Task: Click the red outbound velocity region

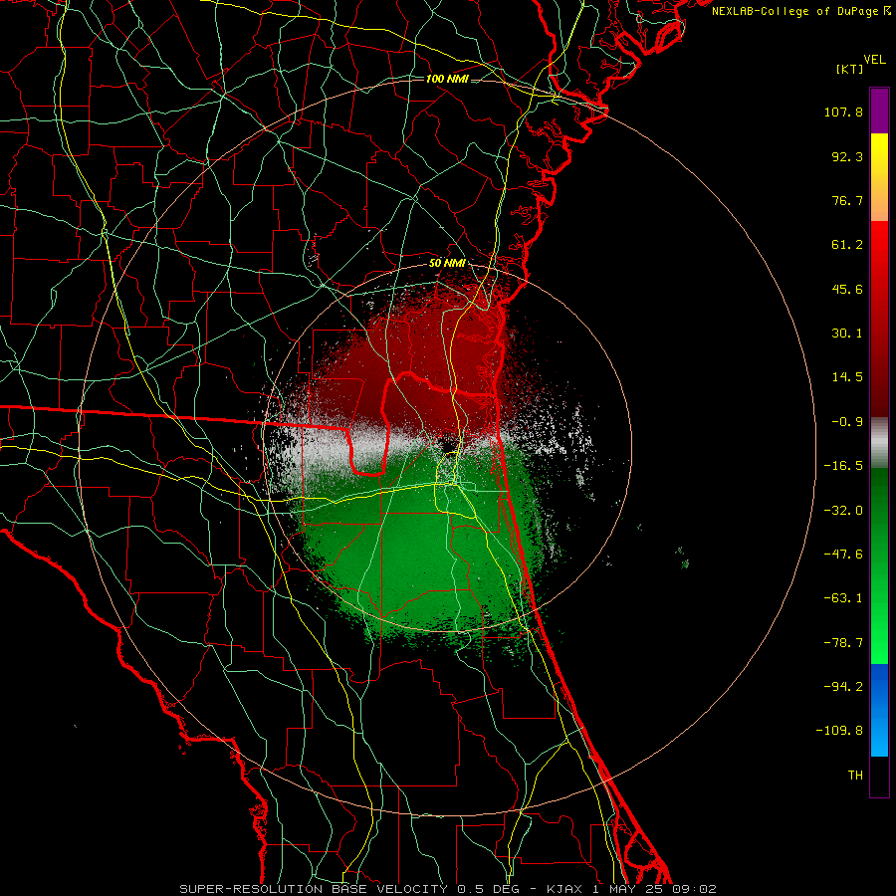Action: click(423, 360)
